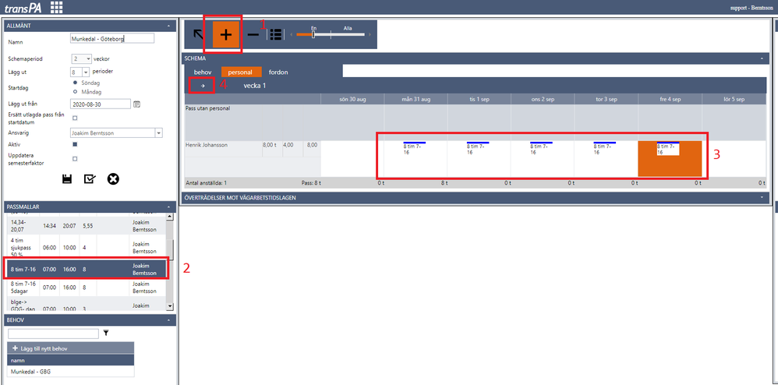Click the mån 31 aug column header
Viewport: 778px width, 385px height.
point(416,99)
